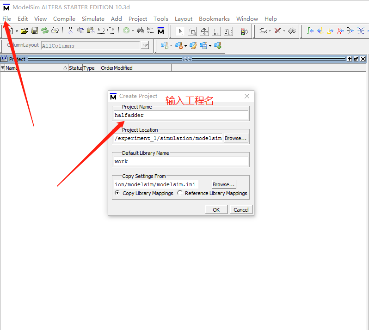Open dropdown arrow of first bookmark icon

click(x=171, y=46)
